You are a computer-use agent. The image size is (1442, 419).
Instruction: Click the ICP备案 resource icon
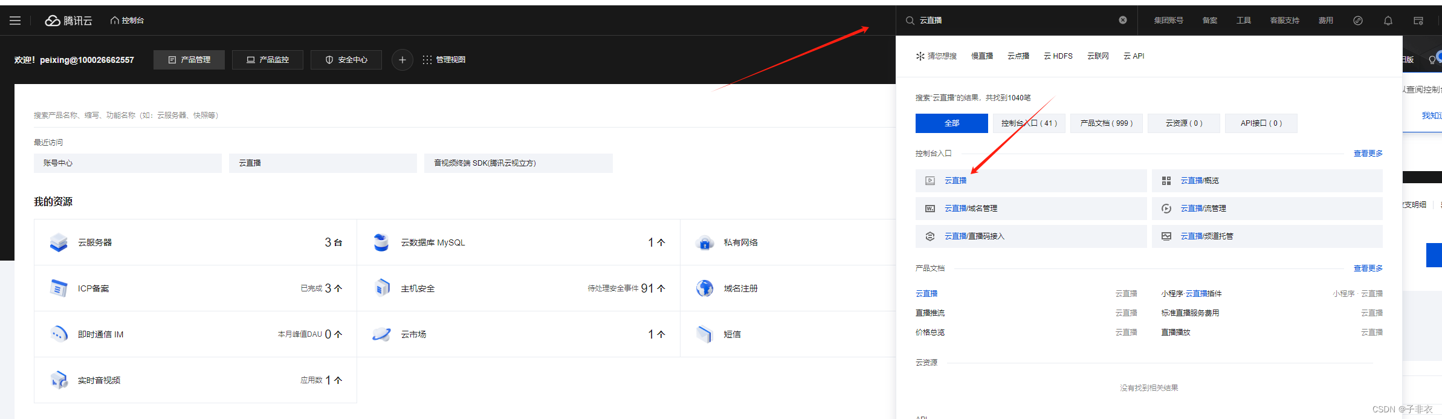[x=59, y=288]
